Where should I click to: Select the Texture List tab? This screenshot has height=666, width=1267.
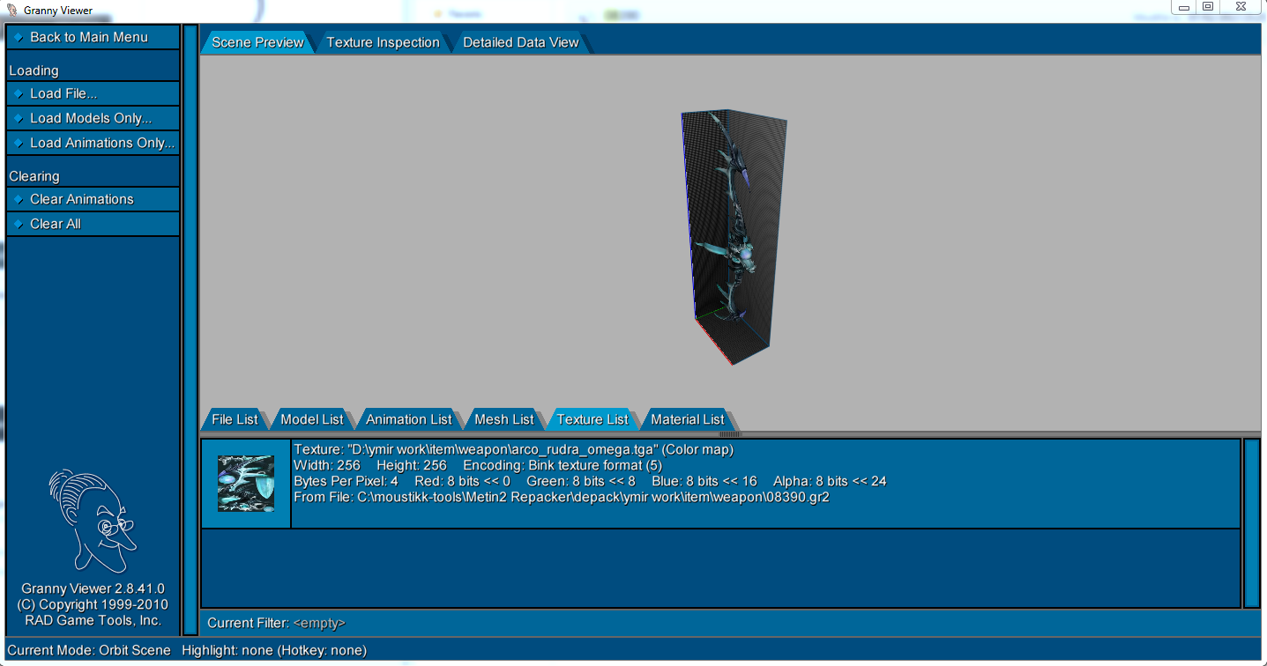point(593,419)
